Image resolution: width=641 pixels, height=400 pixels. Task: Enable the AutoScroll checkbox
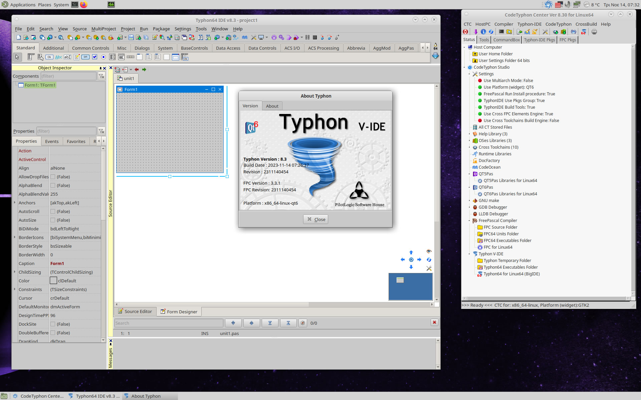53,211
